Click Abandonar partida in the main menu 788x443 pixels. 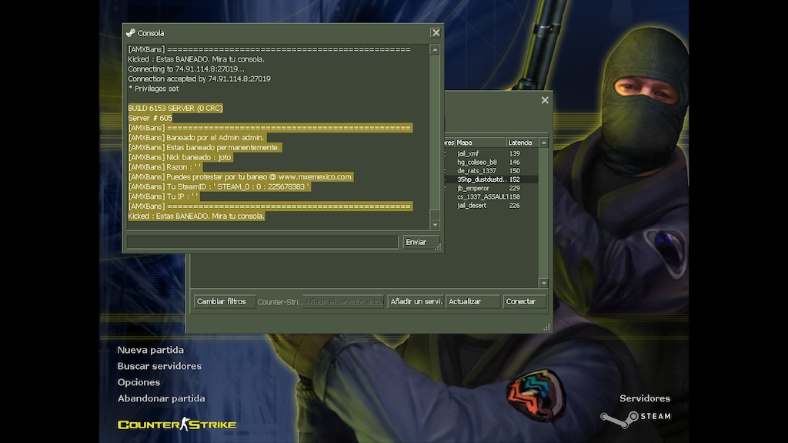pos(161,398)
